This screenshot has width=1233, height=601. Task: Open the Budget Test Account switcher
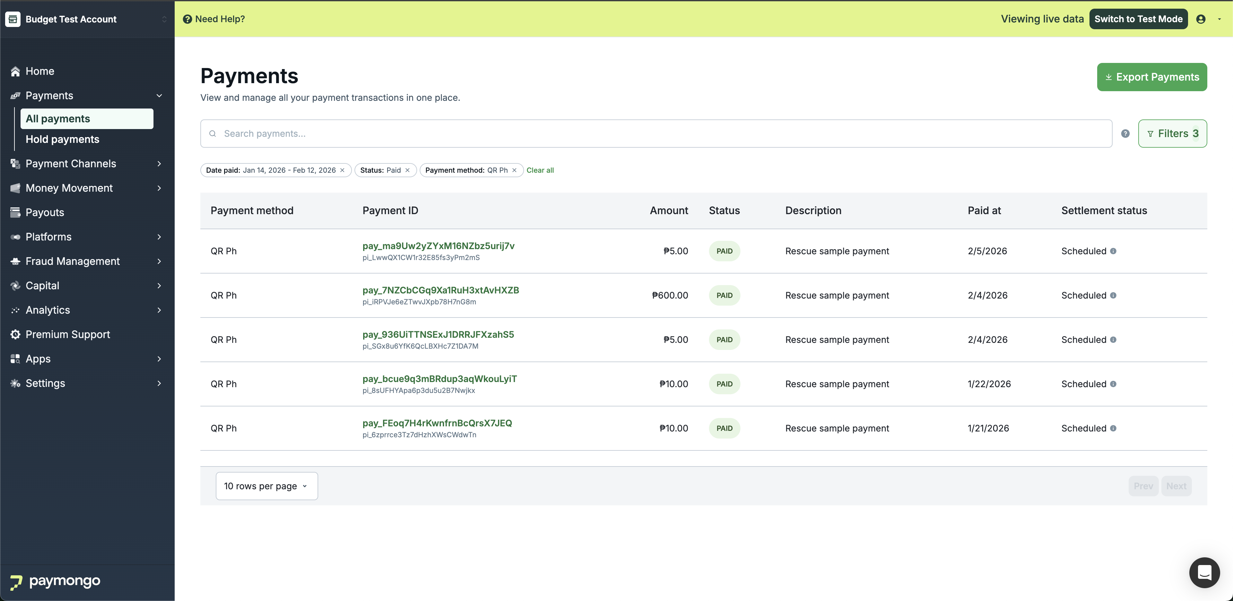pyautogui.click(x=86, y=19)
